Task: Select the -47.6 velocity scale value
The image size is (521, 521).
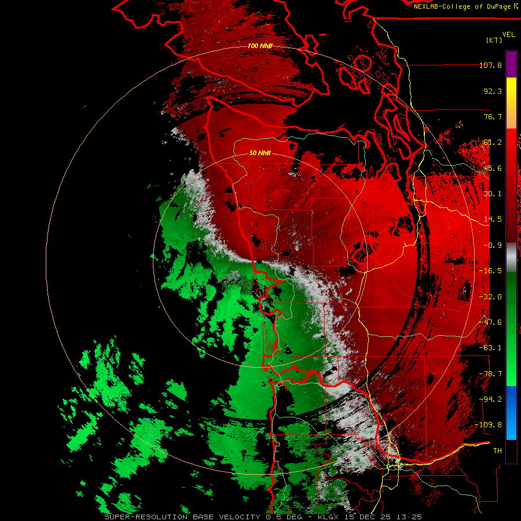Action: pos(490,322)
